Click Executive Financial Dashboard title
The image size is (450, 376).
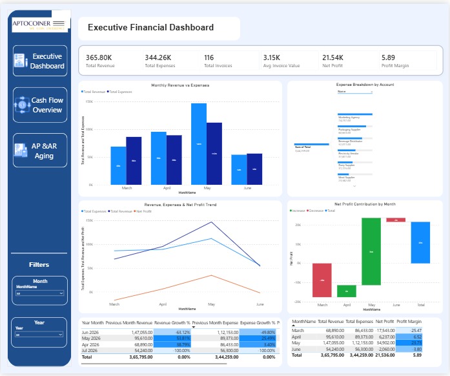pos(150,28)
